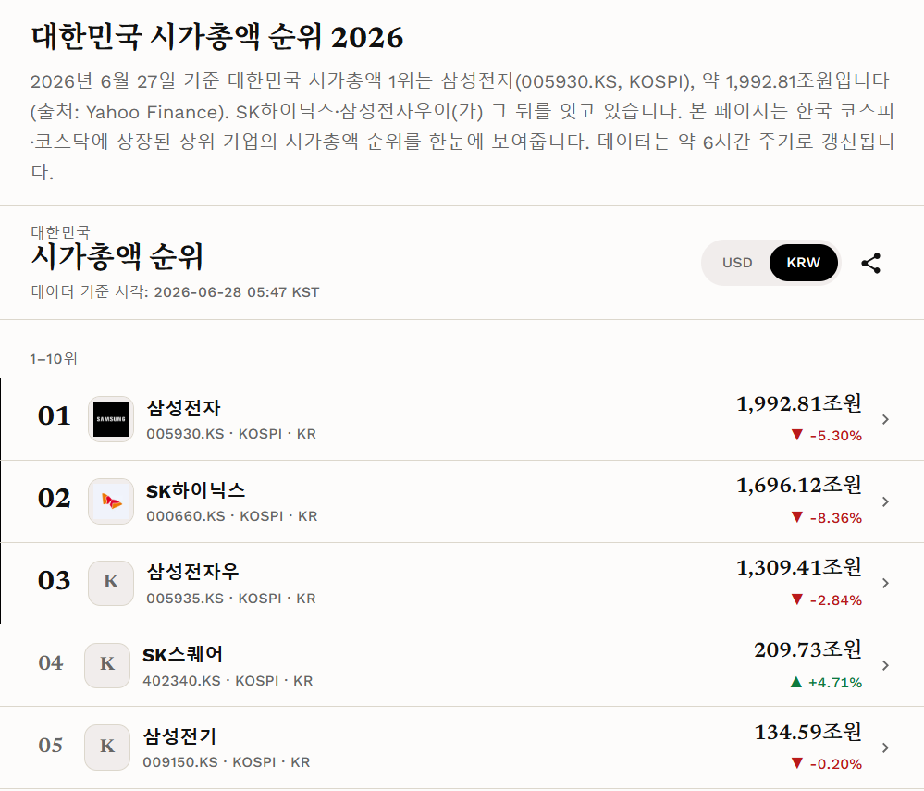924x791 pixels.
Task: Click the 1,309.41조원 market cap value
Action: coord(799,568)
